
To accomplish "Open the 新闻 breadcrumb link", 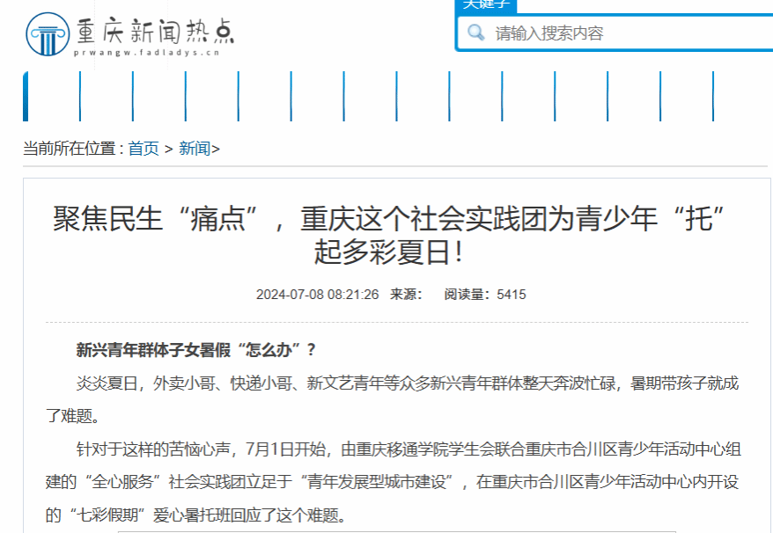I will click(194, 149).
